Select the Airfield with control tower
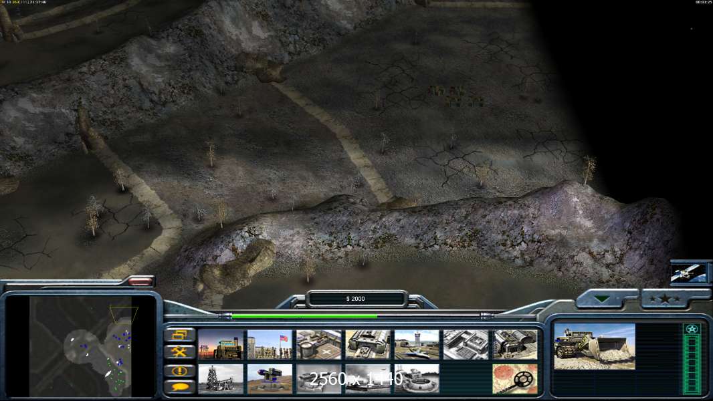This screenshot has height=401, width=713. (417, 345)
